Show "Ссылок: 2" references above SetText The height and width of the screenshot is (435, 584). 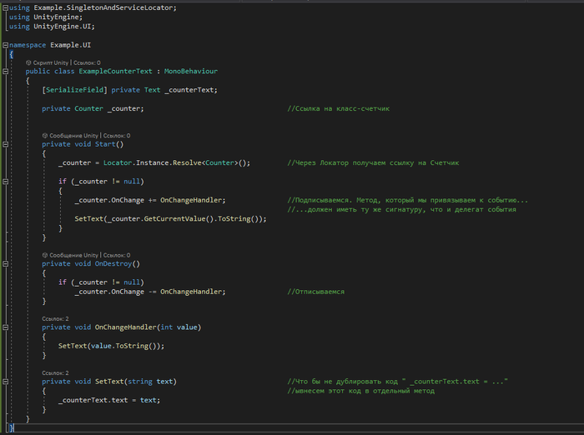(56, 372)
